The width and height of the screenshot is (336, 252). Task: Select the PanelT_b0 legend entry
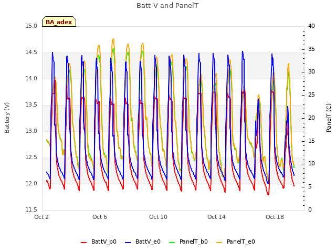pyautogui.click(x=188, y=241)
